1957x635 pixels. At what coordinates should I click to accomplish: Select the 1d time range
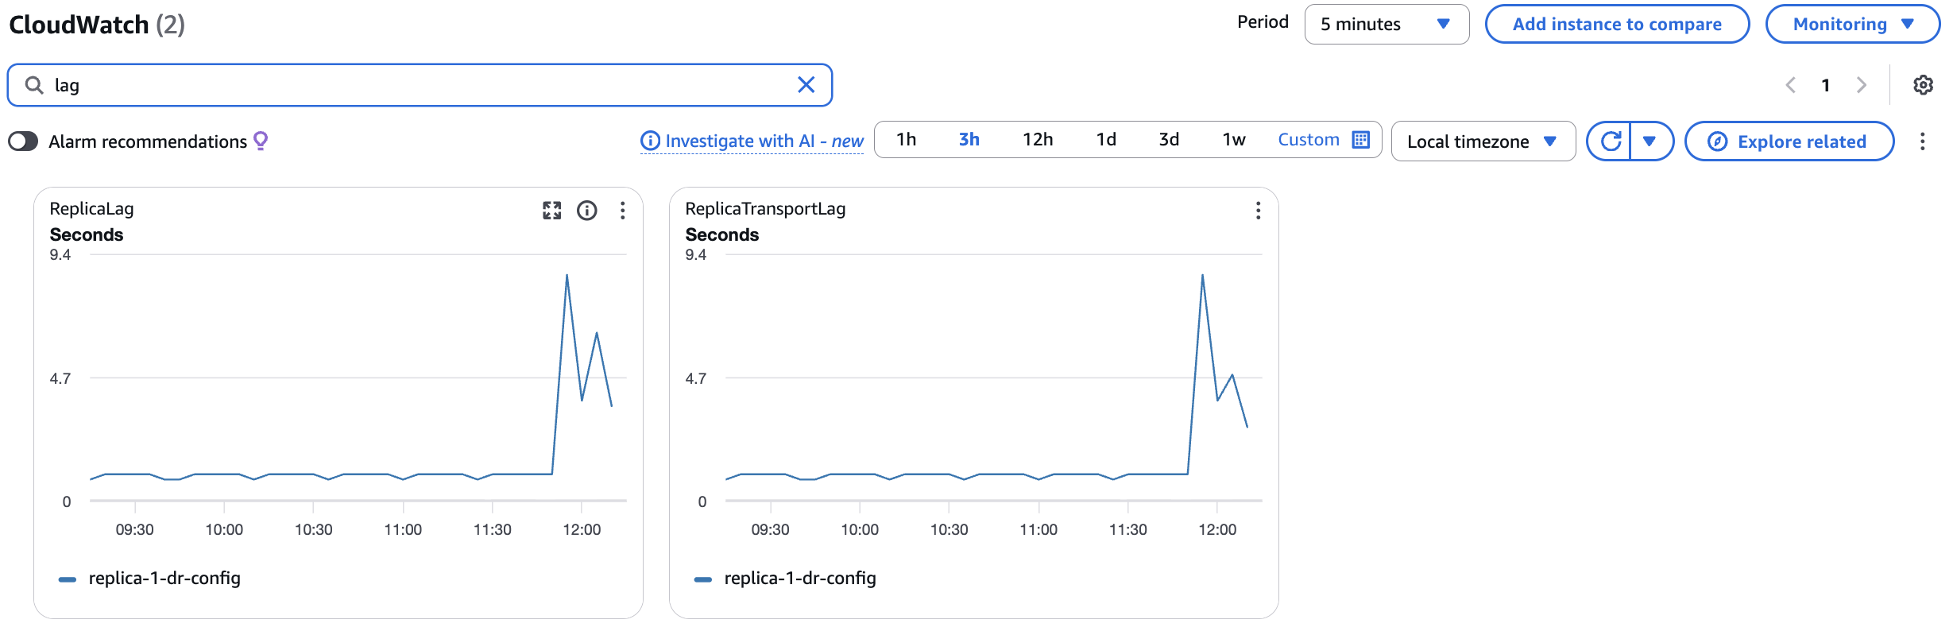coord(1106,140)
